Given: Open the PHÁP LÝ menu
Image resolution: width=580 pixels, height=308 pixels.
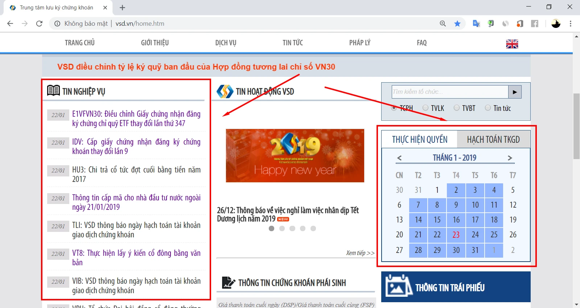Looking at the screenshot, I should [x=360, y=43].
